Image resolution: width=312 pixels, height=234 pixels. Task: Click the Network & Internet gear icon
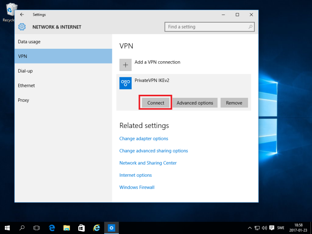click(x=22, y=27)
